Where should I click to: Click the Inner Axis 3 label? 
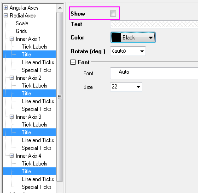(29, 117)
